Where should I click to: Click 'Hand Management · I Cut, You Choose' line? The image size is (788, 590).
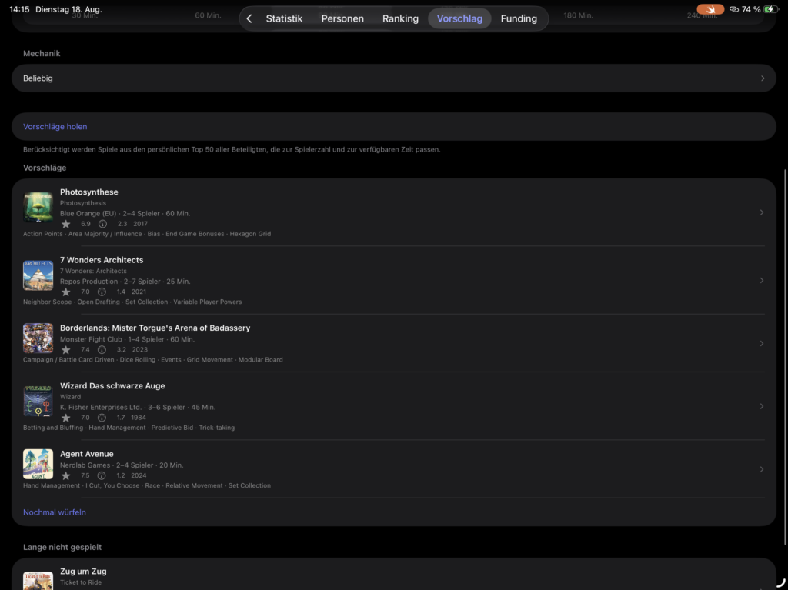(x=147, y=485)
